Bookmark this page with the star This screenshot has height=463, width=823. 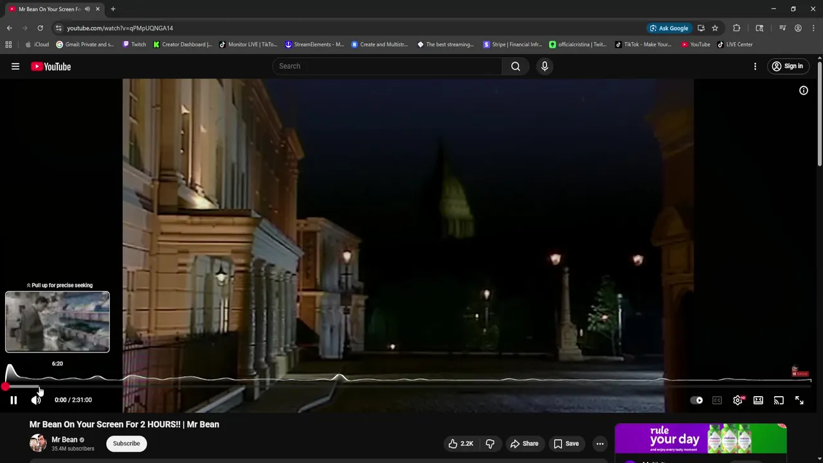pyautogui.click(x=715, y=28)
